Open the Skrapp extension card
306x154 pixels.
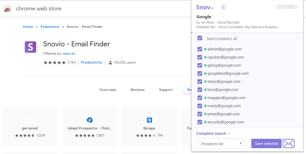[x=149, y=127]
